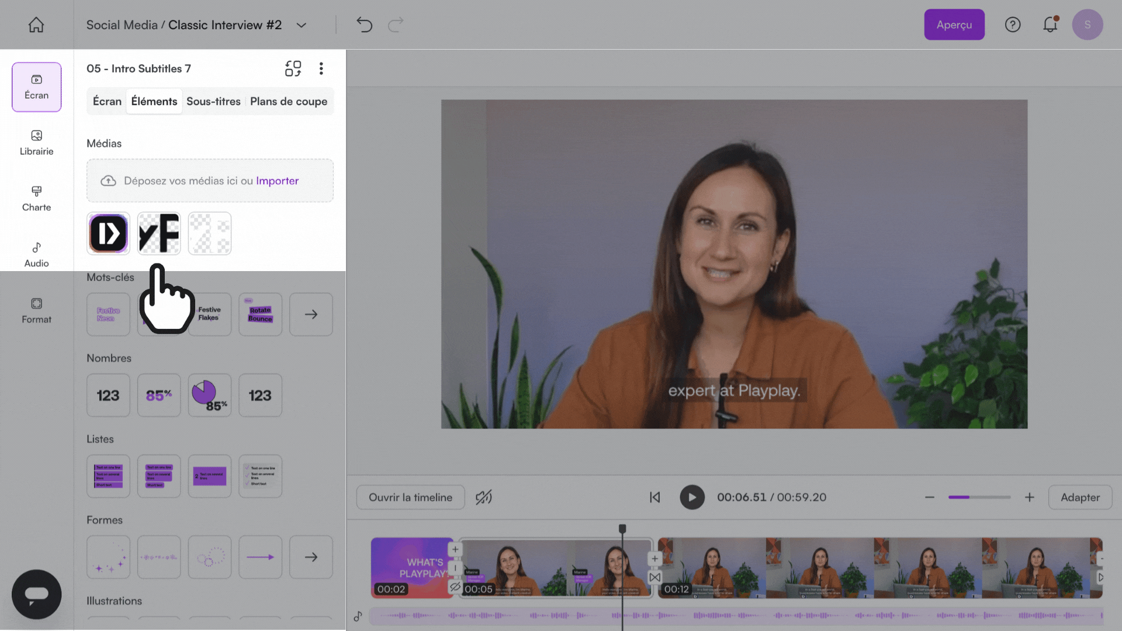Image resolution: width=1122 pixels, height=631 pixels.
Task: Open the Audio sidebar panel
Action: 36,255
